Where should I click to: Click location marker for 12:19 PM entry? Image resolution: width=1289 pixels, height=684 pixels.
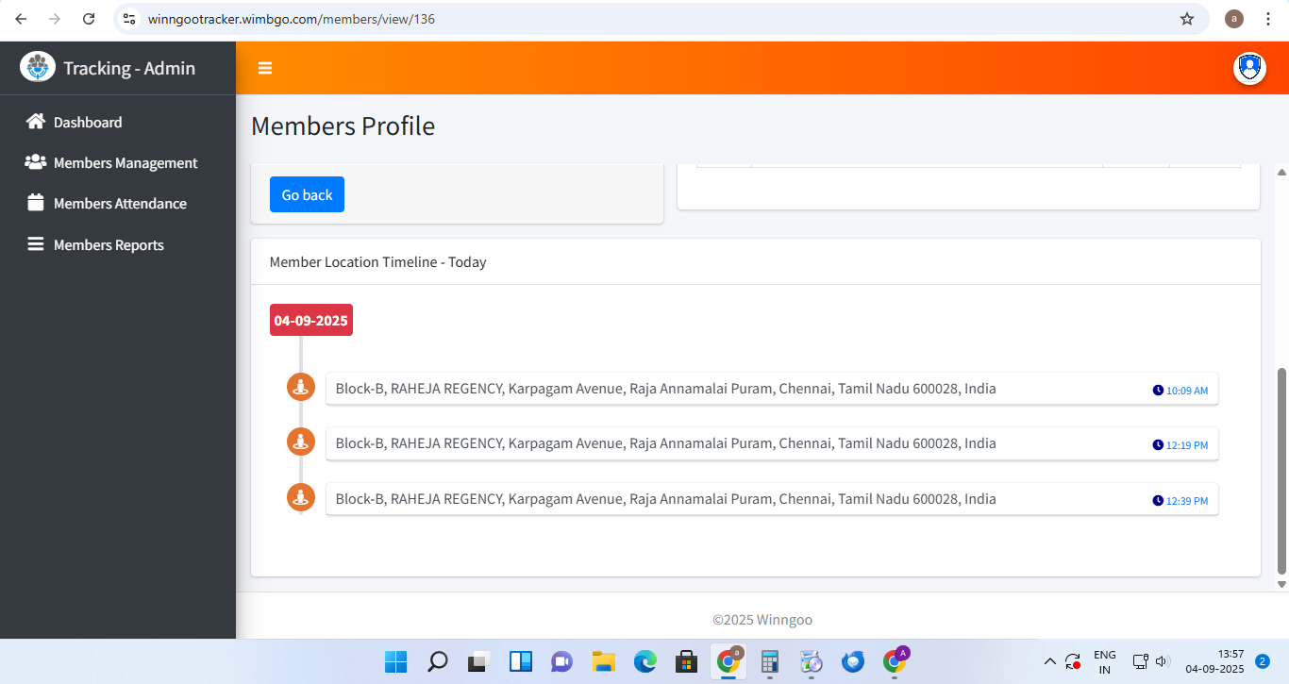click(301, 442)
